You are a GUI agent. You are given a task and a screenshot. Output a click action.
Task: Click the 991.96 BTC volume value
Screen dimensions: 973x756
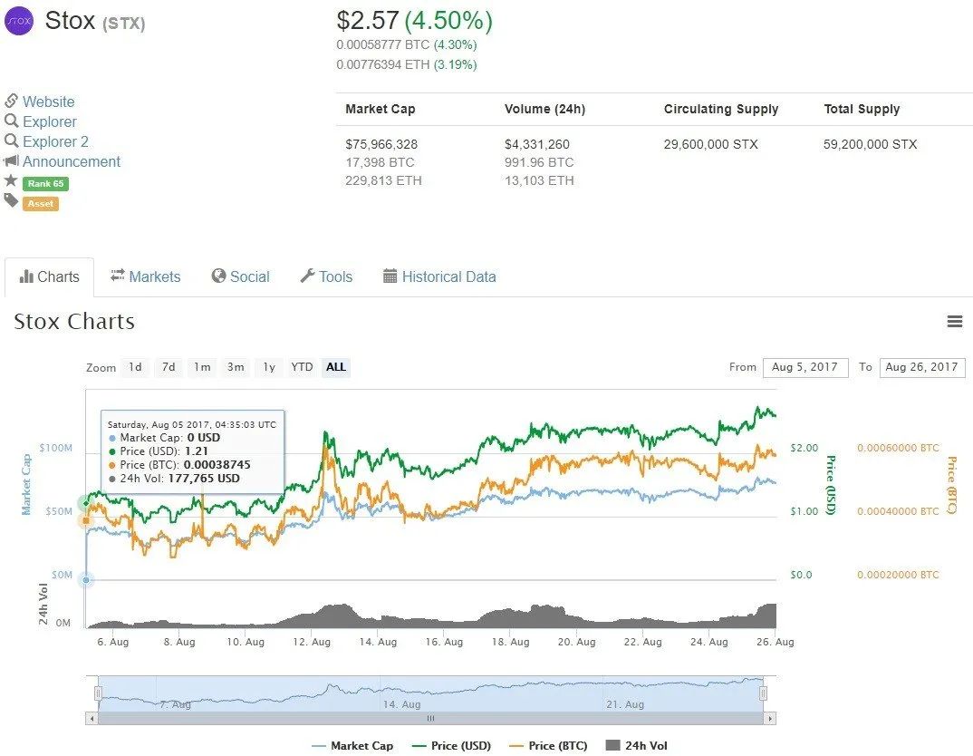tap(539, 162)
